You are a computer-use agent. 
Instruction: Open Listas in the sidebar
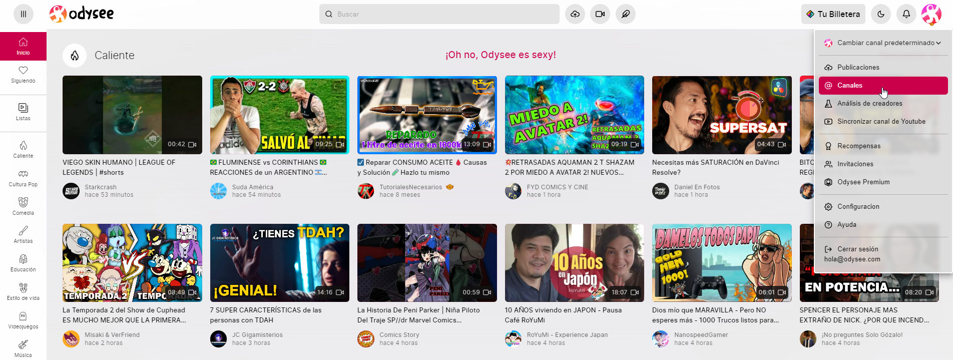[x=23, y=113]
